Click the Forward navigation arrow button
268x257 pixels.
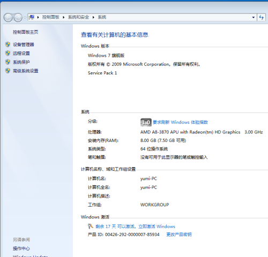18,18
